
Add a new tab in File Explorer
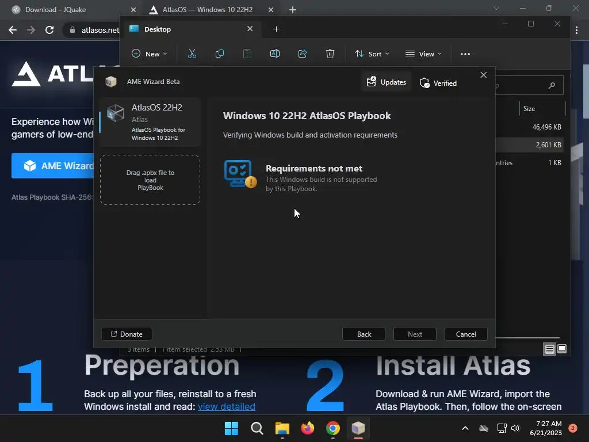276,29
